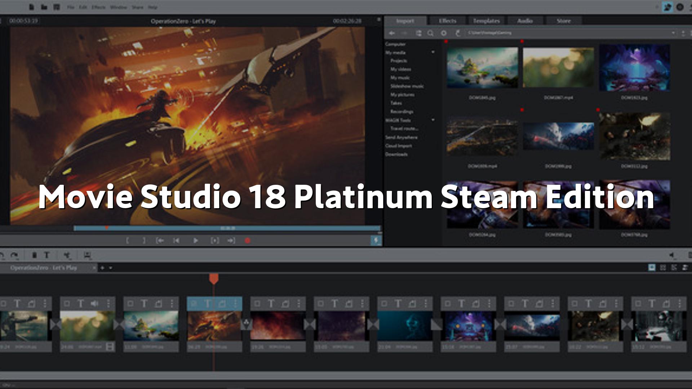Switch to the second view mode, a grid icon
Screen dimensions: 692x389
point(663,268)
